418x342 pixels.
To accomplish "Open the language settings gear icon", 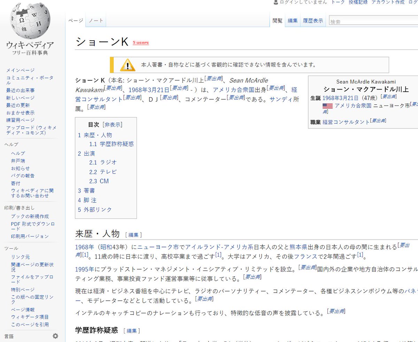I will tap(55, 336).
